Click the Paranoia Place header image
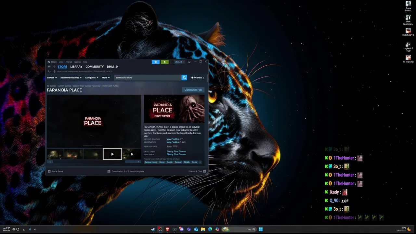The height and width of the screenshot is (234, 416). coord(174,109)
